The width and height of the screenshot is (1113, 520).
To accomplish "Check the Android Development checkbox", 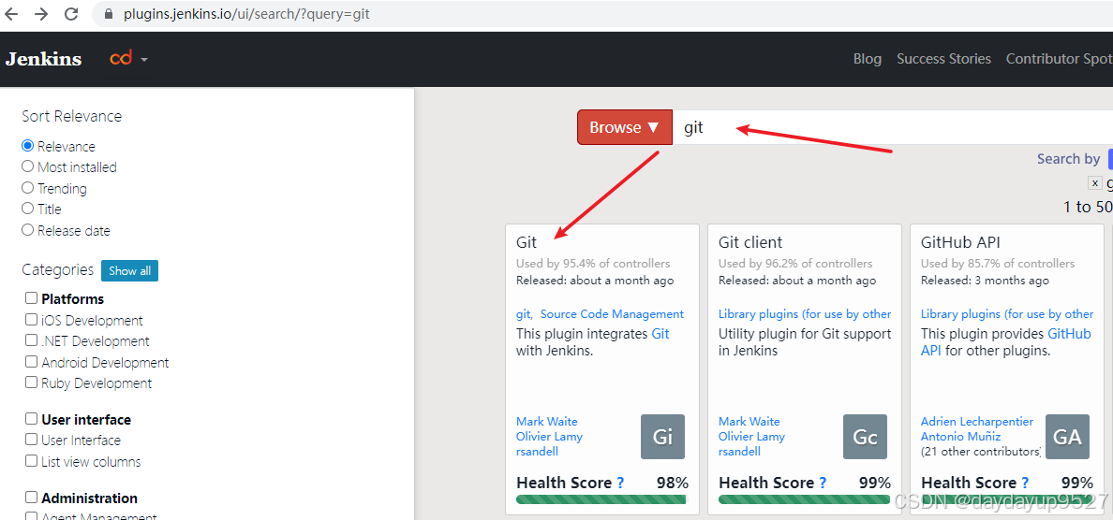I will [x=31, y=361].
